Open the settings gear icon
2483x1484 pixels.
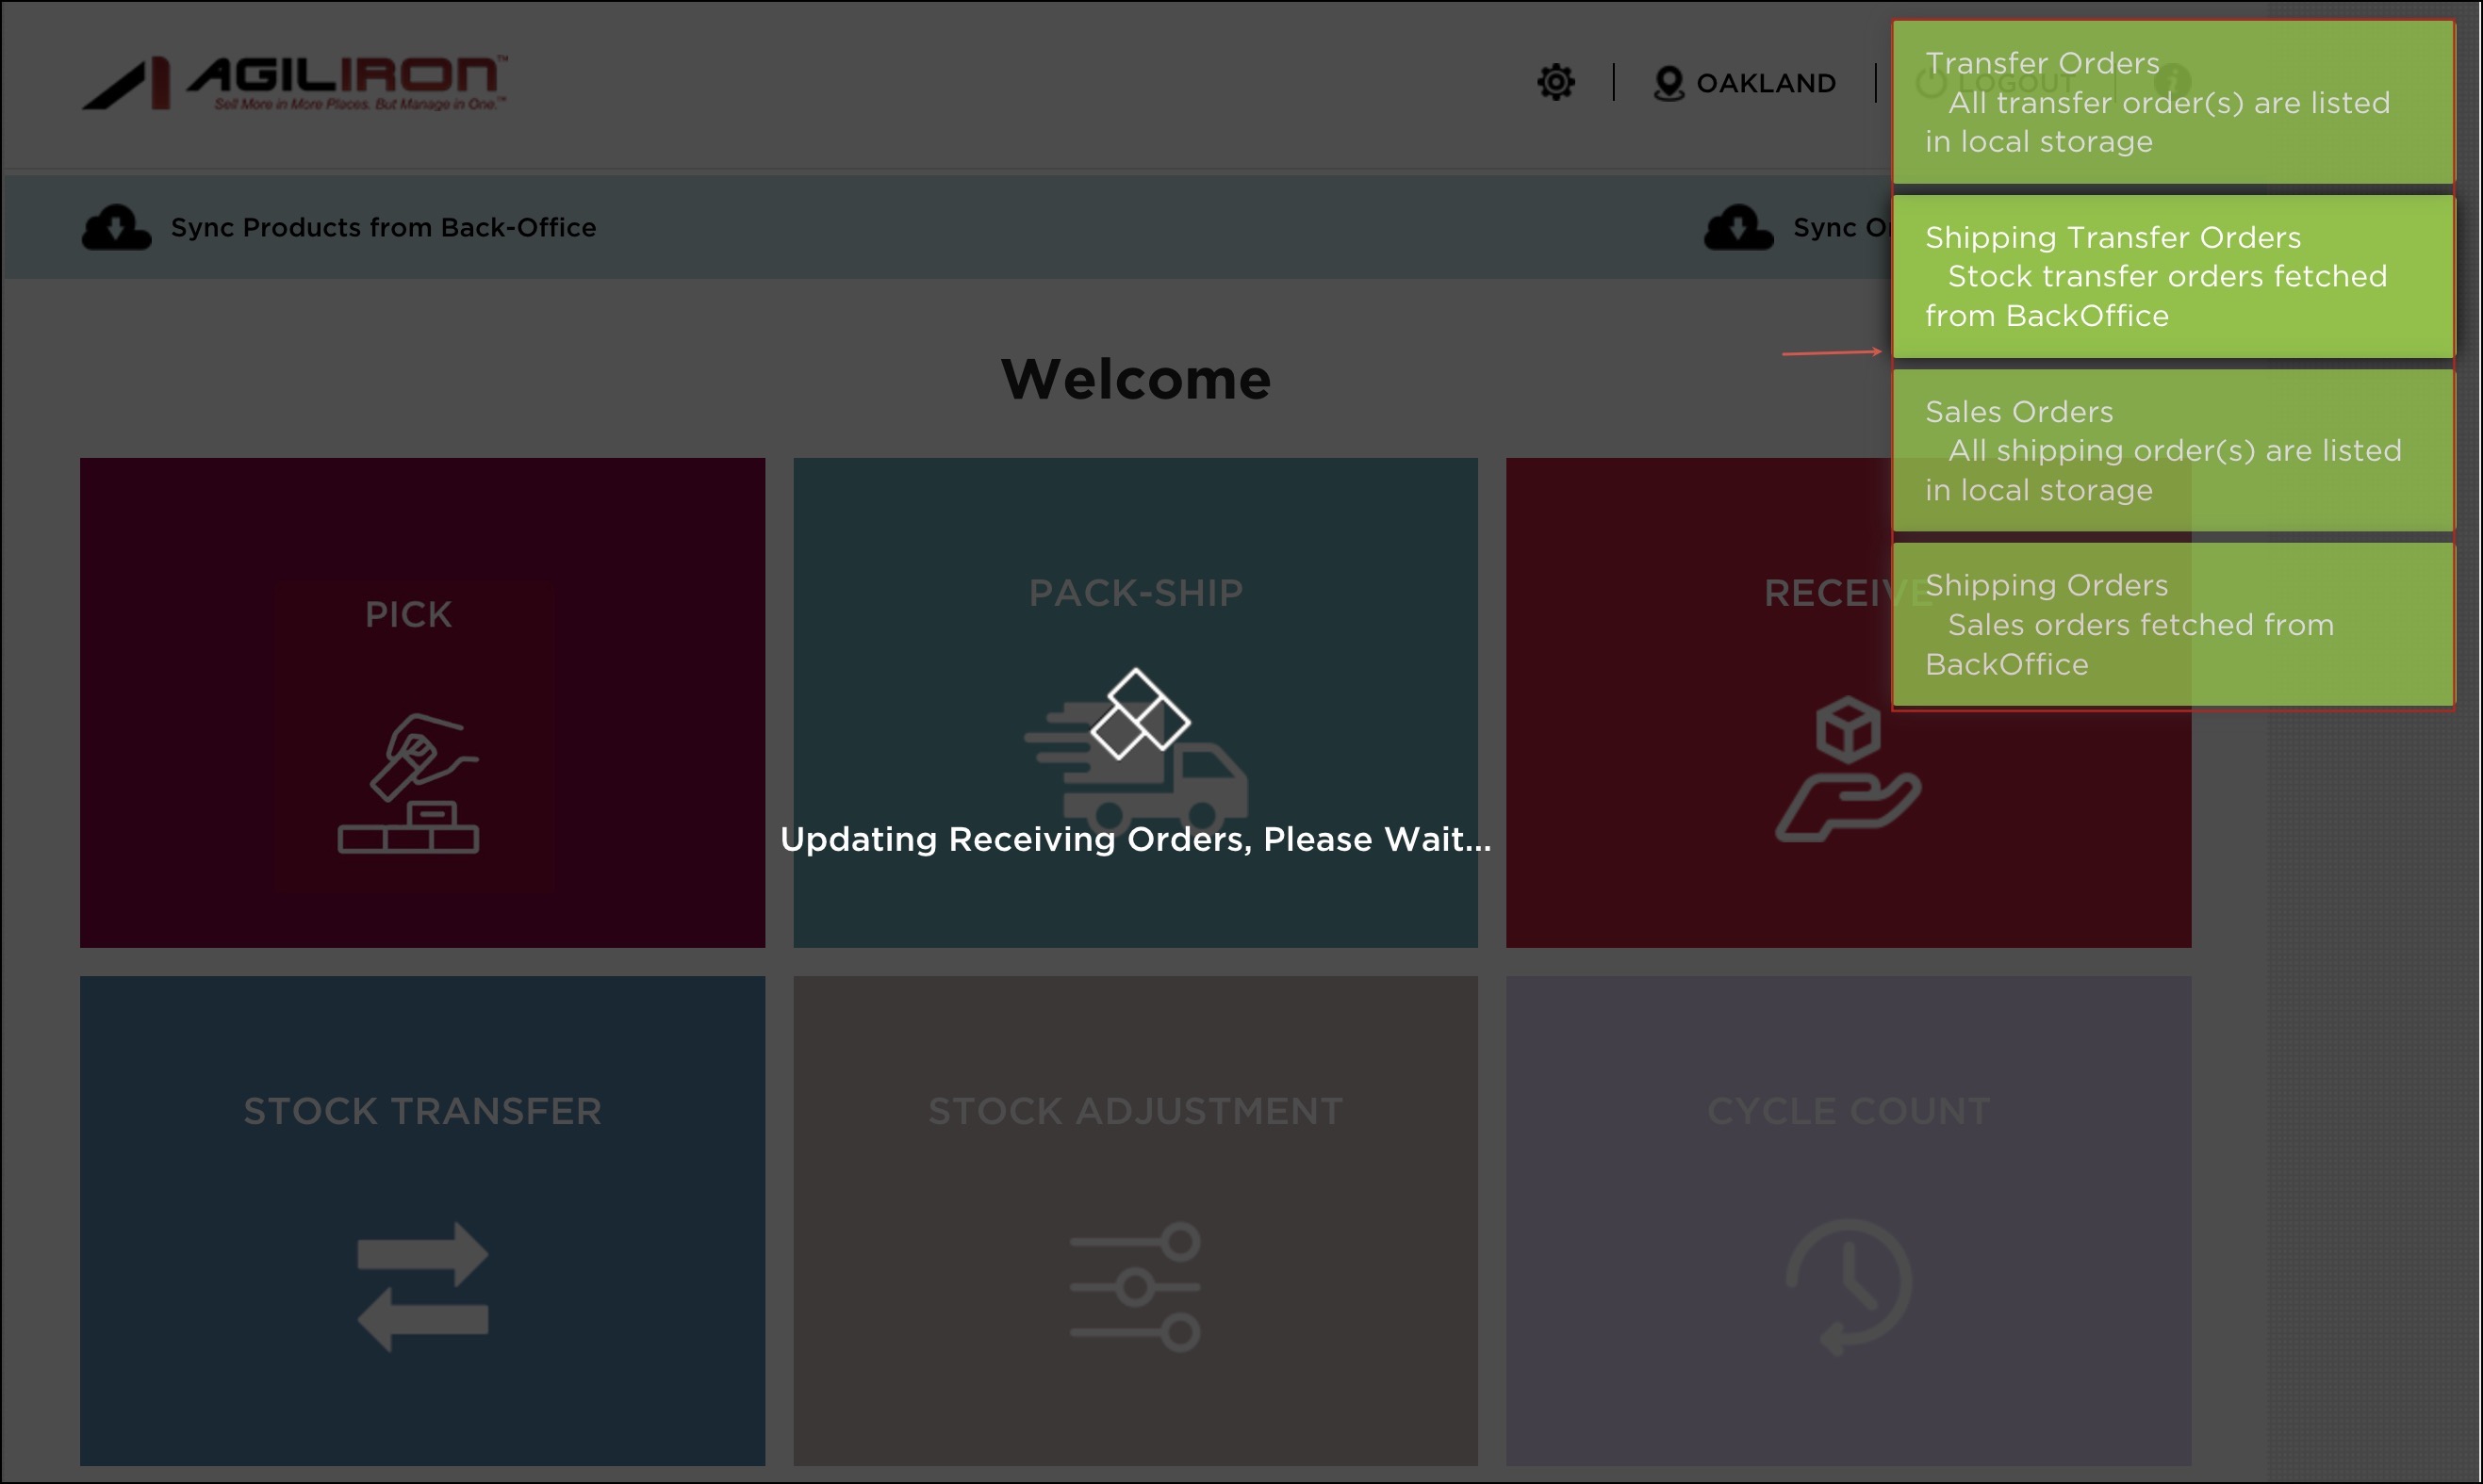[1555, 82]
